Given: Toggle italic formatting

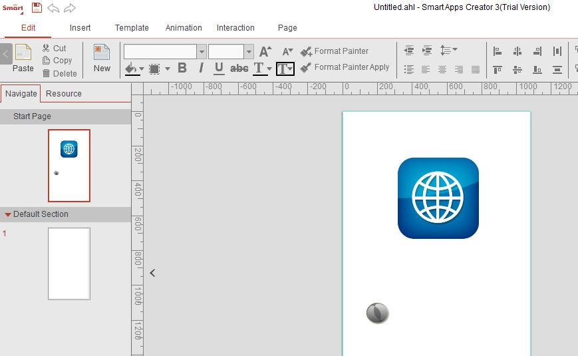Looking at the screenshot, I should [201, 68].
